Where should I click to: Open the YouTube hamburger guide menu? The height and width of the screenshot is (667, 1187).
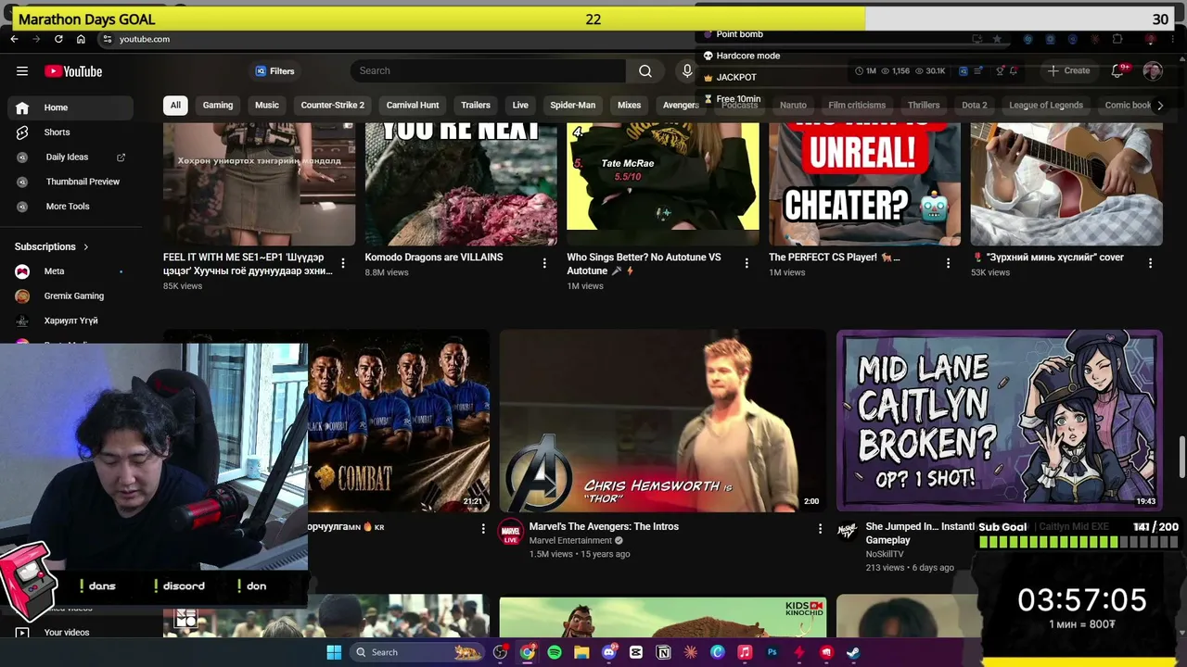(22, 71)
